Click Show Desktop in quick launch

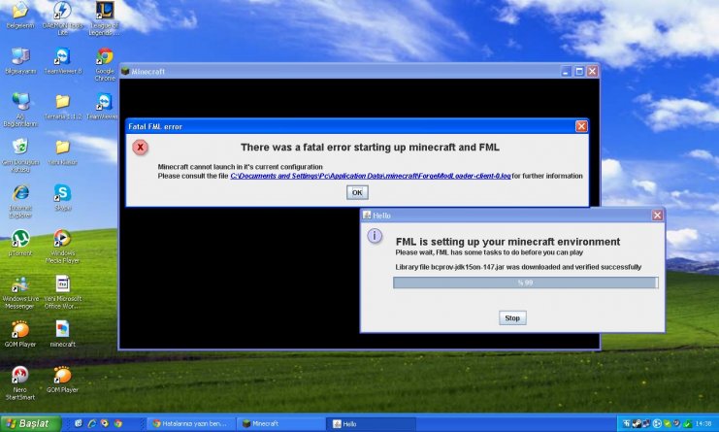79,423
